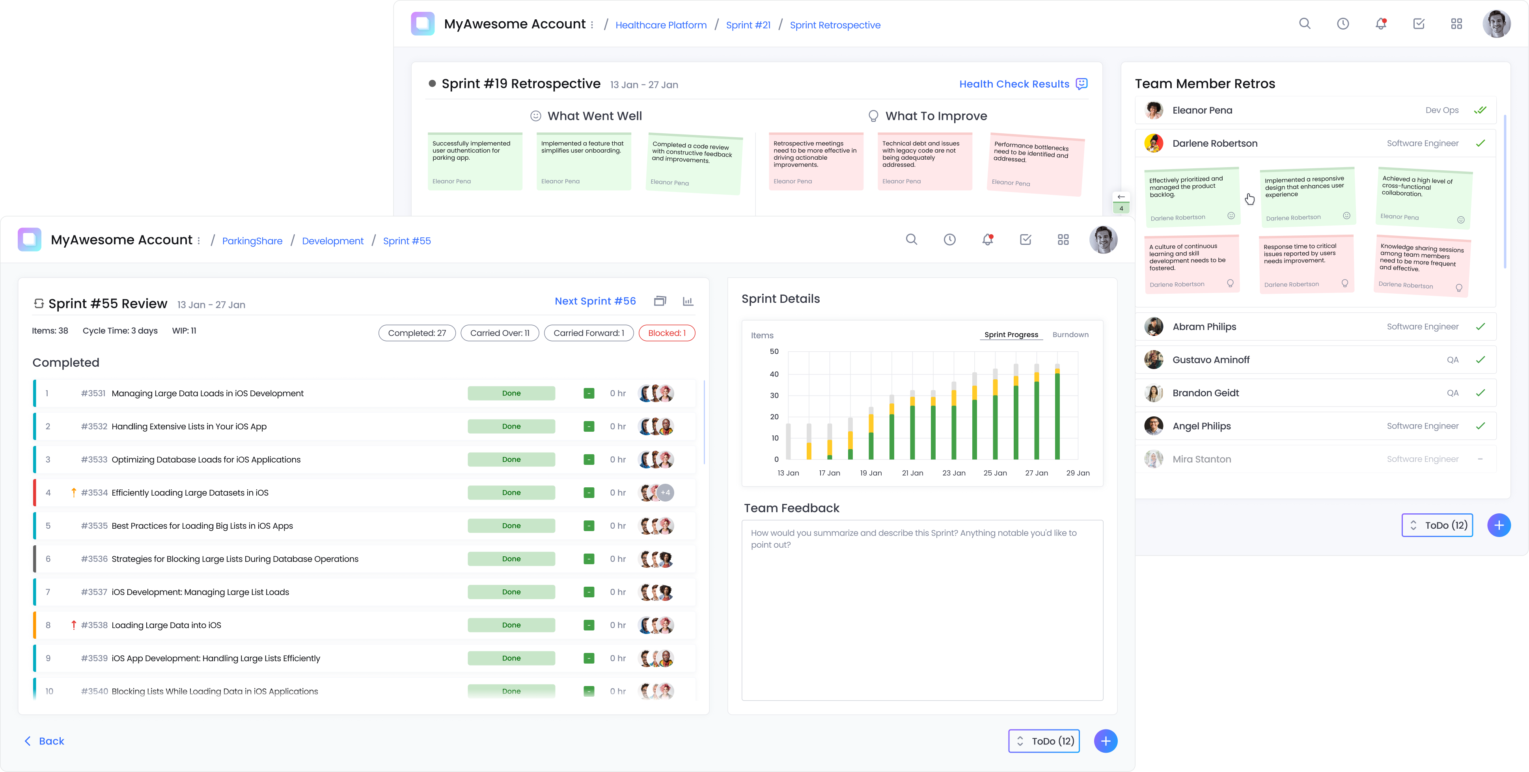Click bulb icon on 'Response time to critical' note
The width and height of the screenshot is (1529, 772).
click(x=1345, y=283)
